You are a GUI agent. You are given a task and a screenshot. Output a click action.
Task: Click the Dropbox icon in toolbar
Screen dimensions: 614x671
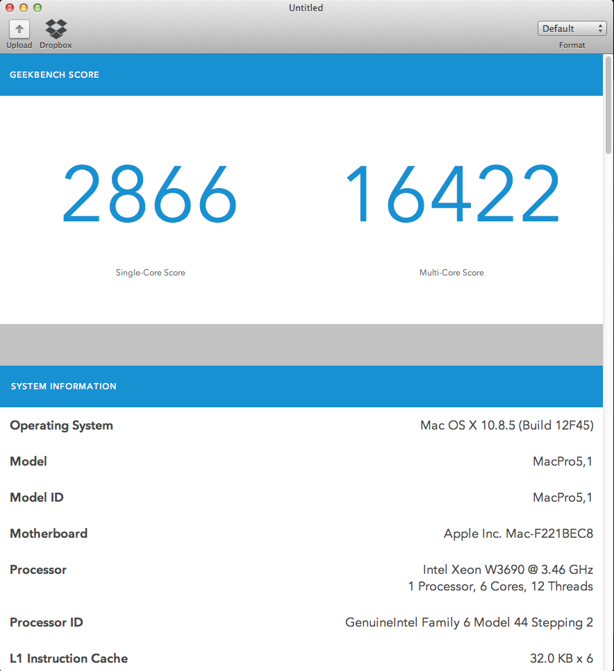coord(56,28)
